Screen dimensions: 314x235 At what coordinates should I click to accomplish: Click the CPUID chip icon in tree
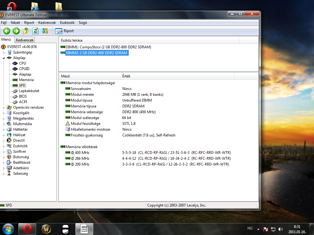pos(15,69)
